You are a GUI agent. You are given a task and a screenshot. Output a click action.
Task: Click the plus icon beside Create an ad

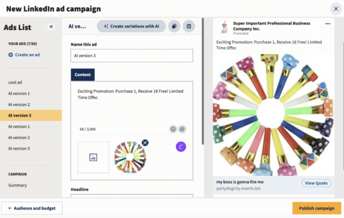click(11, 55)
